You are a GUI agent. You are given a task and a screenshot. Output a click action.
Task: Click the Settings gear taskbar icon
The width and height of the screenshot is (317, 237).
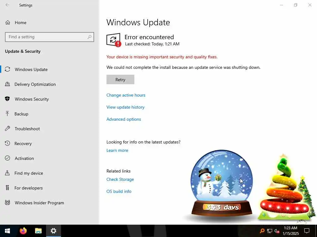pyautogui.click(x=53, y=231)
